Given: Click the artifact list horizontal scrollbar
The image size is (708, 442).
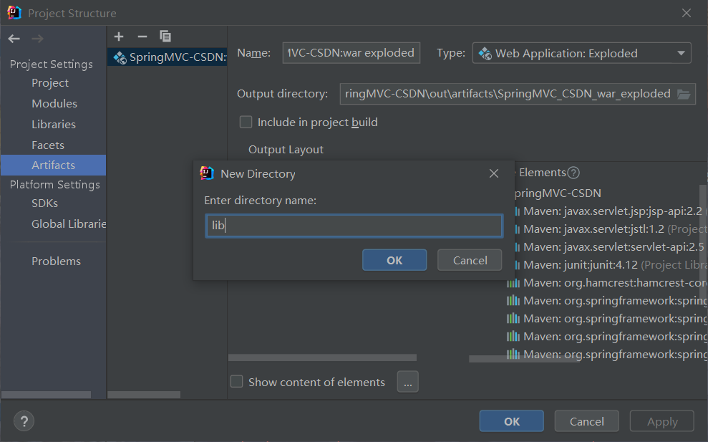Looking at the screenshot, I should pos(144,395).
